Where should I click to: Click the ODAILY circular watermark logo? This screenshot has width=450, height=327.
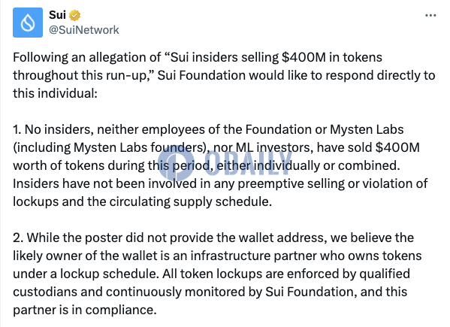tap(176, 162)
